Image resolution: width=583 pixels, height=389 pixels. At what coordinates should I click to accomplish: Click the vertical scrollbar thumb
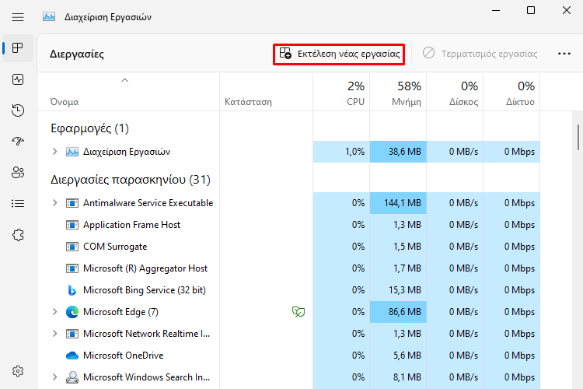[578, 137]
